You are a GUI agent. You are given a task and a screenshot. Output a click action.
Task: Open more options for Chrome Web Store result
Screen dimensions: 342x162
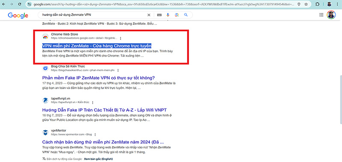coord(121,38)
